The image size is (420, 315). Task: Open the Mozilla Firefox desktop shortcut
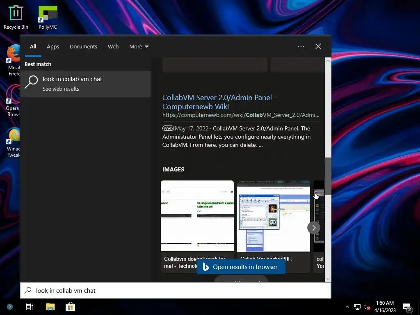coord(14,60)
